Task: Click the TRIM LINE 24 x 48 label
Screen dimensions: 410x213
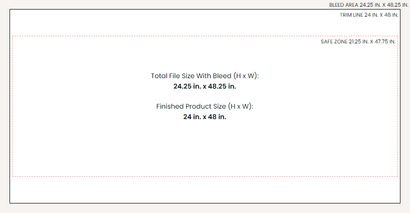Action: click(x=369, y=15)
